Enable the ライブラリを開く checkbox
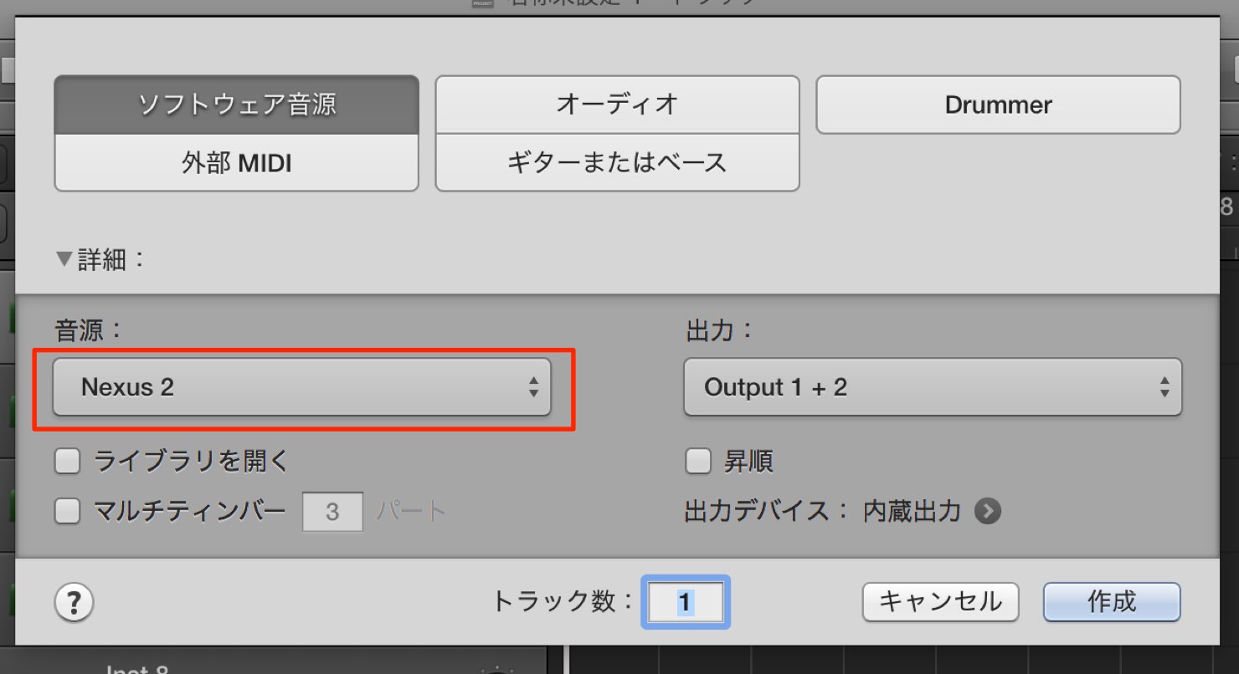 (x=67, y=462)
